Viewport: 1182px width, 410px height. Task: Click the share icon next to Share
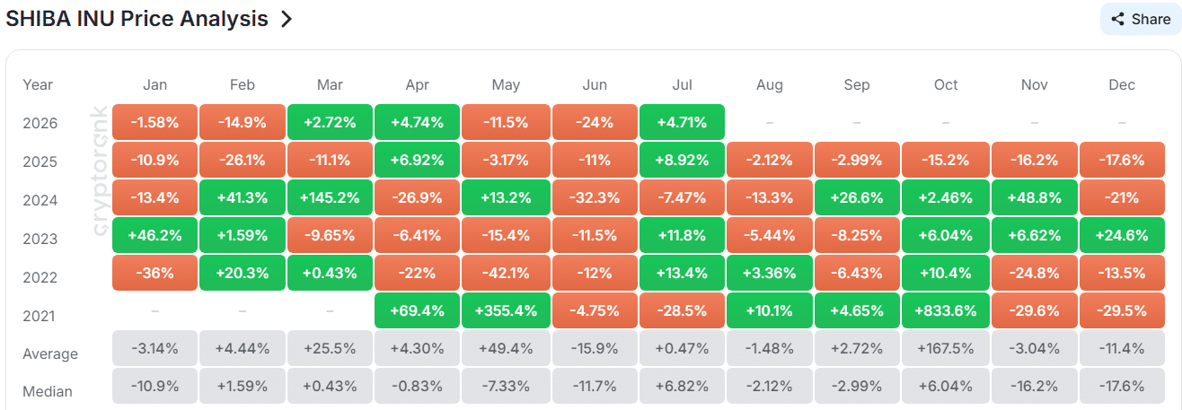point(1118,19)
